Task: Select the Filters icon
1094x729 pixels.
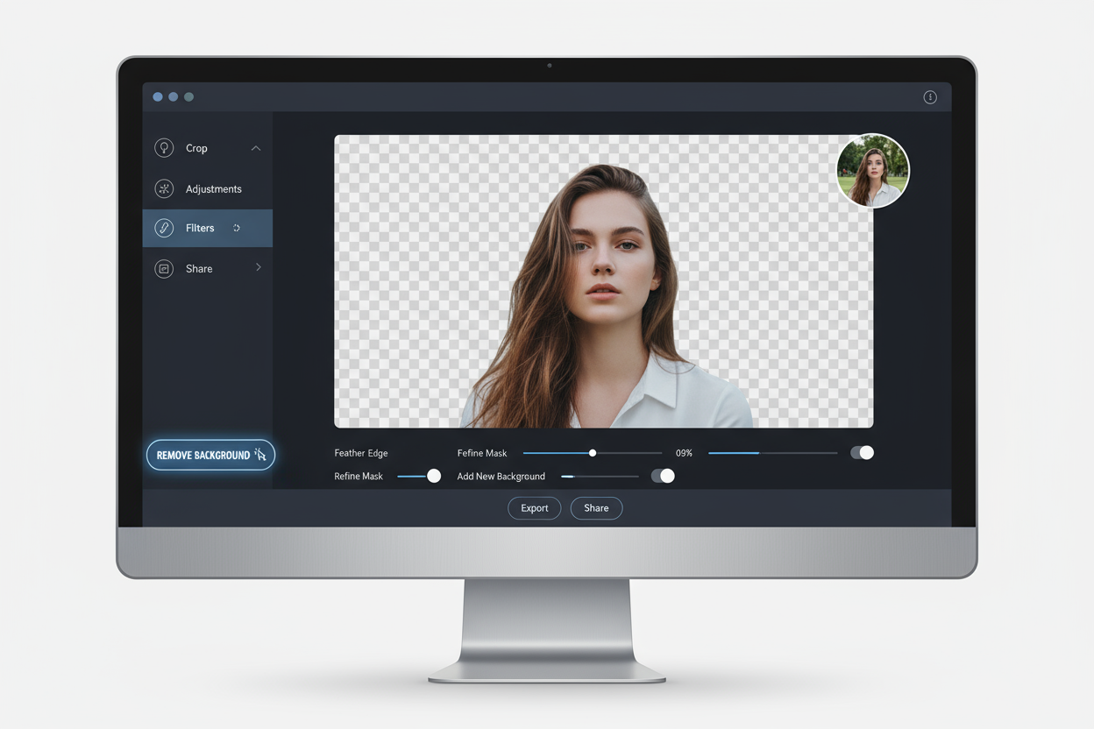Action: pos(165,228)
